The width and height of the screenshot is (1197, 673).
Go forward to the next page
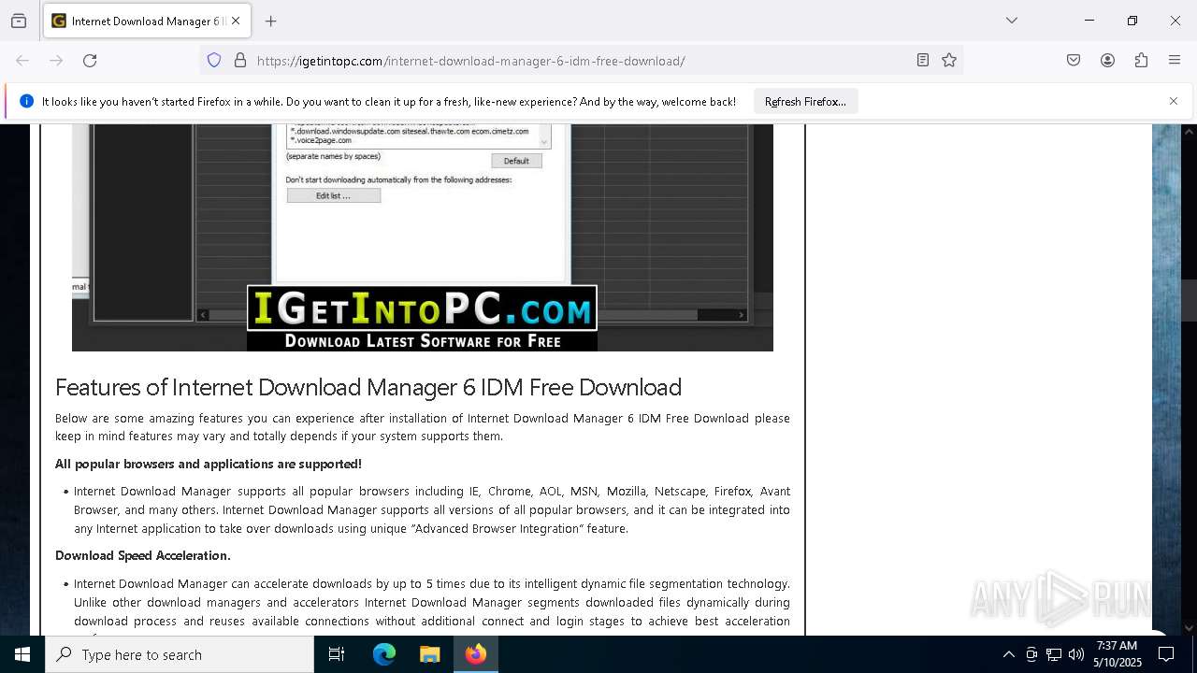(x=56, y=61)
